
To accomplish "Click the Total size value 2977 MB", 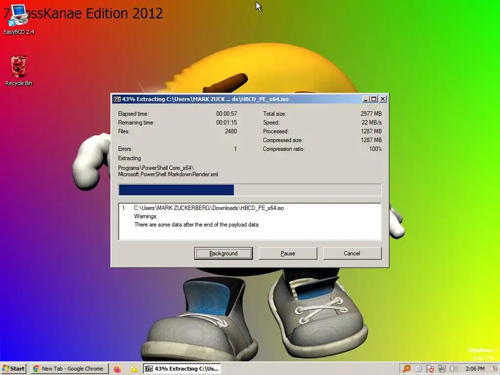I will [371, 113].
